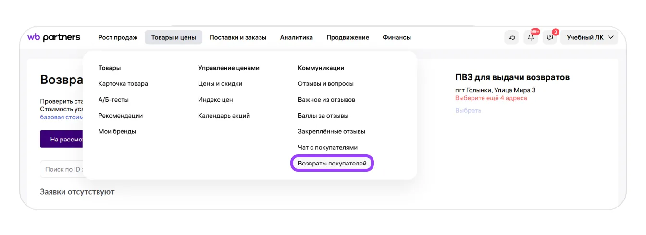The height and width of the screenshot is (235, 646).
Task: Expand the Учебный ЛК account dropdown
Action: (590, 37)
